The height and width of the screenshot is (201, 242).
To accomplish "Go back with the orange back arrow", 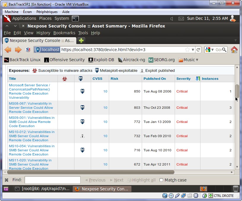I will pyautogui.click(x=8, y=50).
